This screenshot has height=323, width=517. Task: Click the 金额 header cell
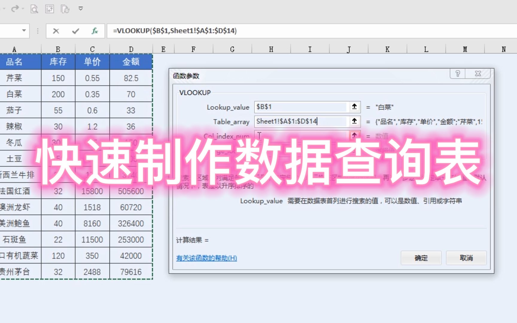click(131, 62)
